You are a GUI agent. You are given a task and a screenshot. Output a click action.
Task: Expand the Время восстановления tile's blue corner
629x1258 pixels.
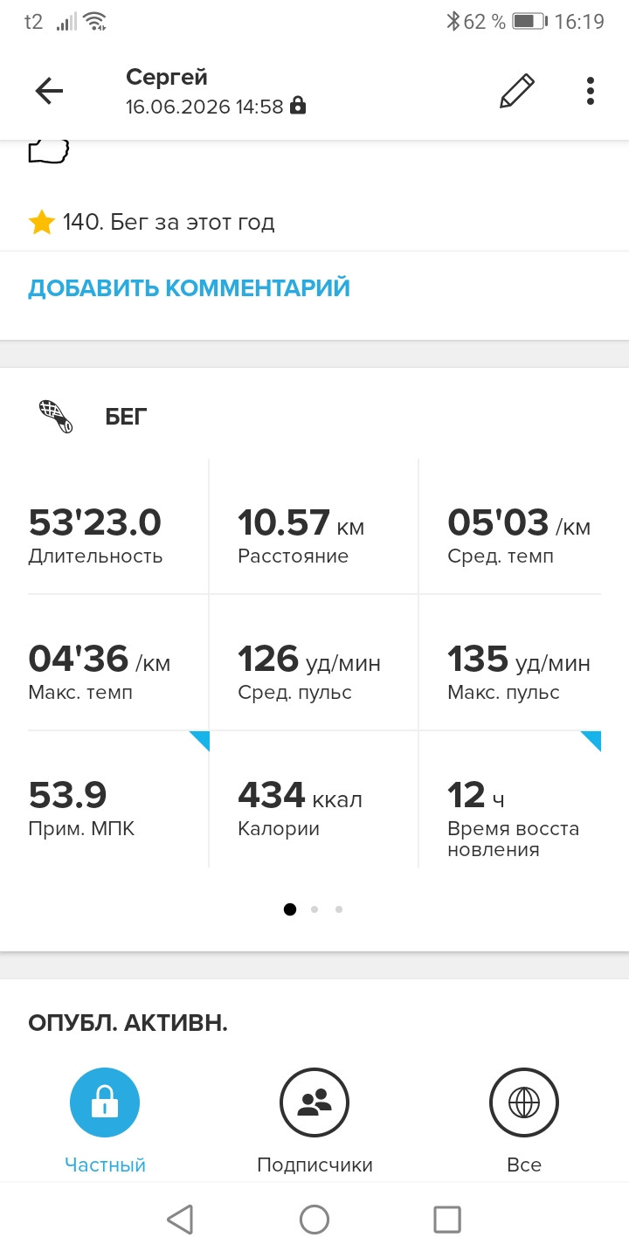591,741
